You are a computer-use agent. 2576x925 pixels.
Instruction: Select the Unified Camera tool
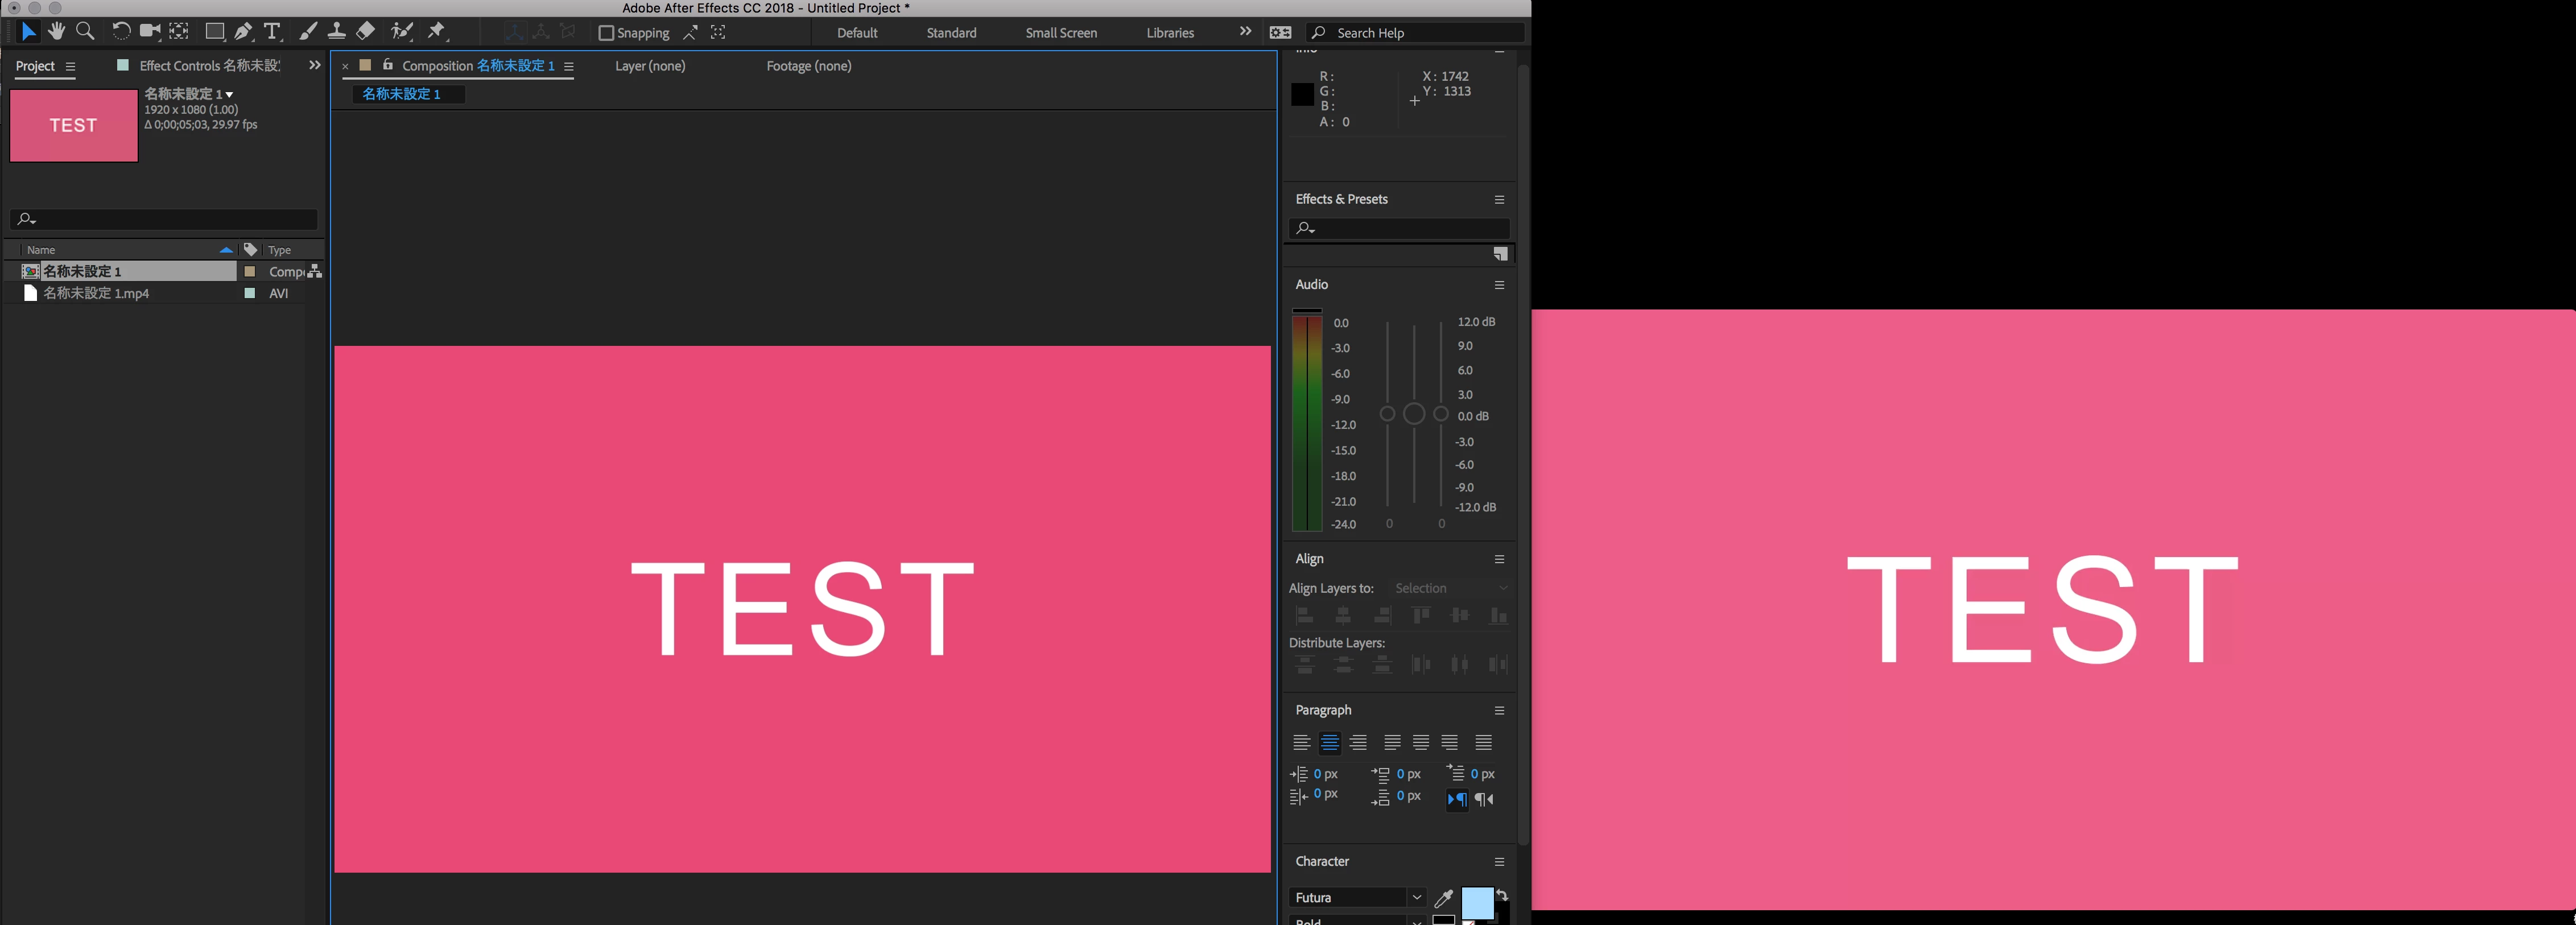(150, 32)
